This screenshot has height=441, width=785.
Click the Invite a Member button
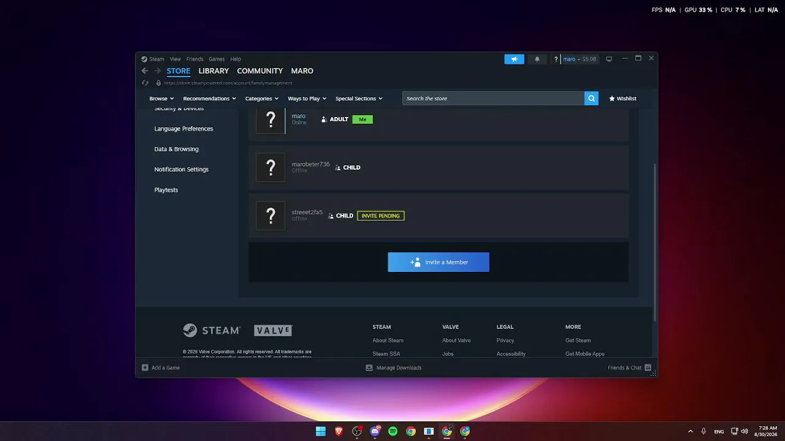click(438, 262)
